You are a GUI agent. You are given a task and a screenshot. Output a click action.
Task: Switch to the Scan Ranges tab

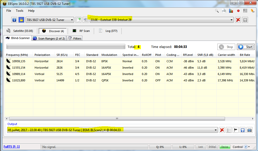(49, 39)
